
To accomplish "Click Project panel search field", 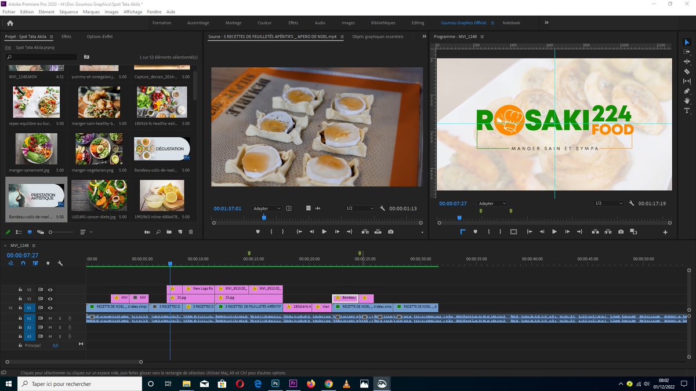I will click(x=41, y=57).
